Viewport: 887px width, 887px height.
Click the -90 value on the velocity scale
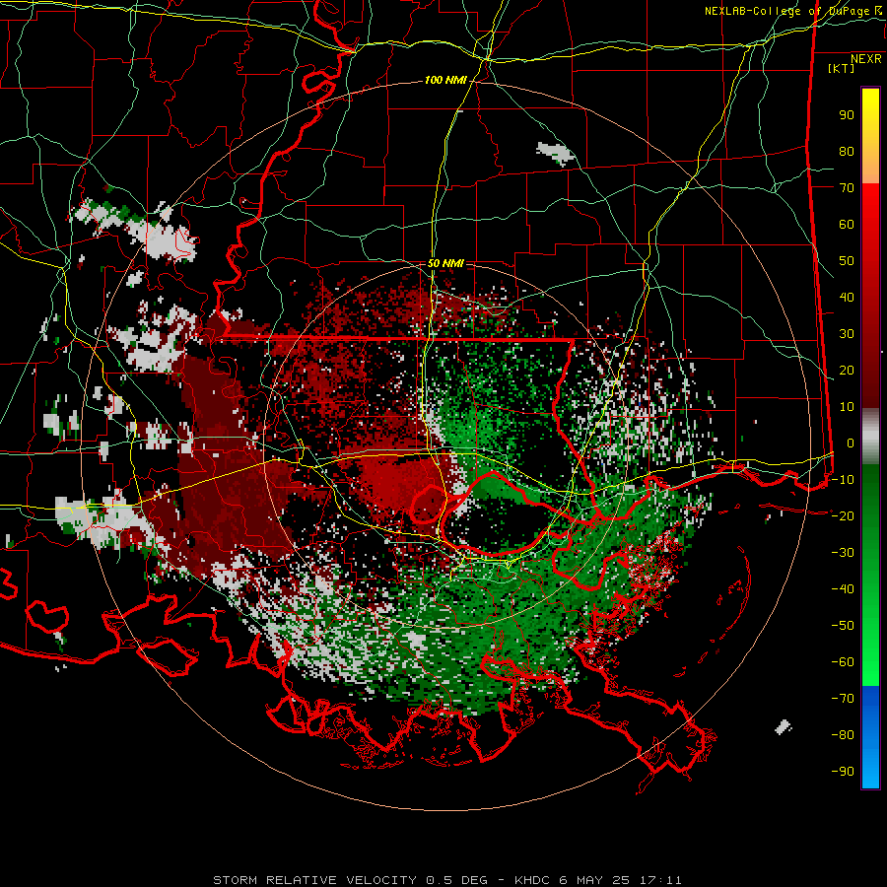point(843,772)
